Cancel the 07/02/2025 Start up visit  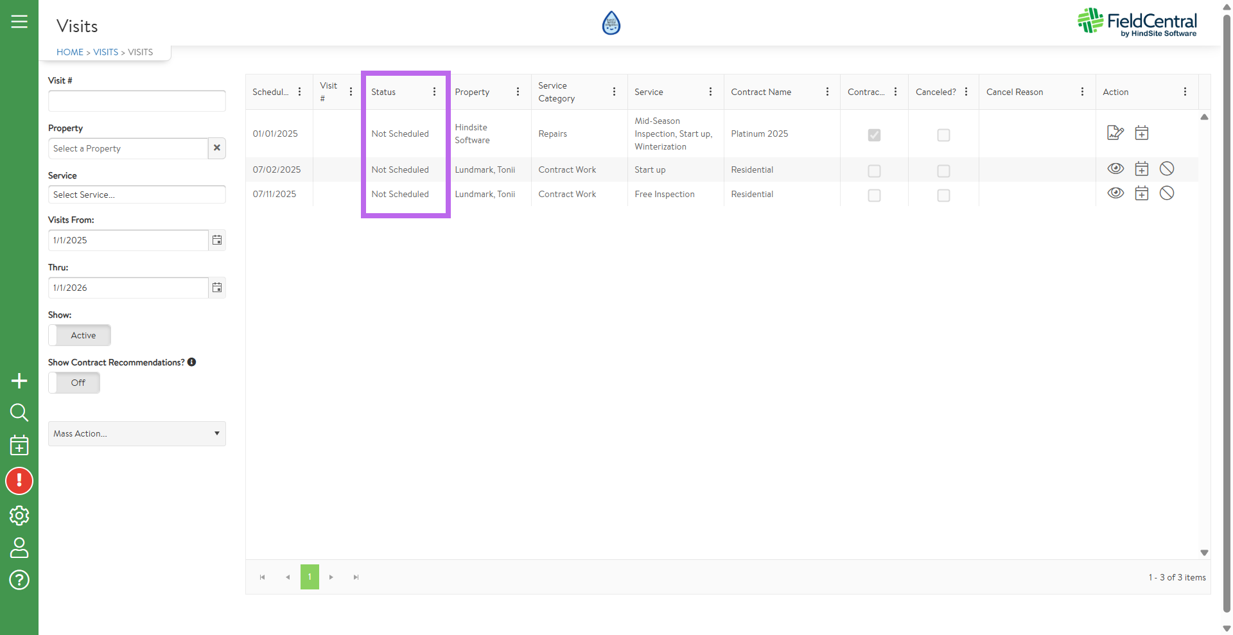tap(1167, 169)
